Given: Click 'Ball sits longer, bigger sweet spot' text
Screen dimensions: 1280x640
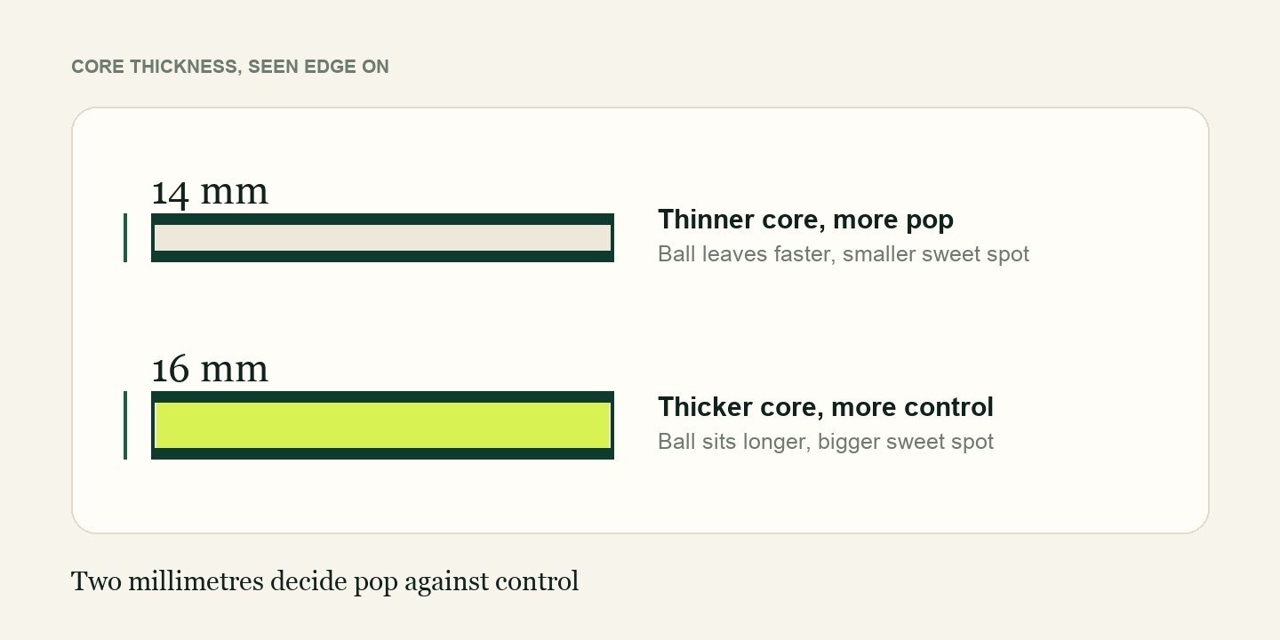Looking at the screenshot, I should (826, 442).
